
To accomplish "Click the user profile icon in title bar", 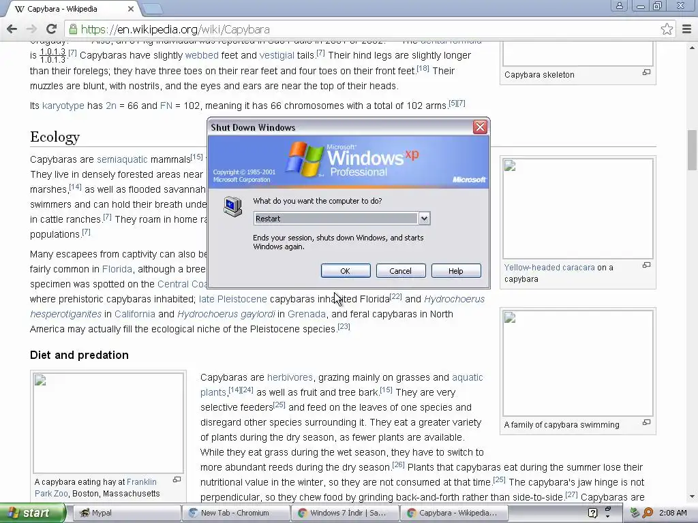I will (619, 5).
